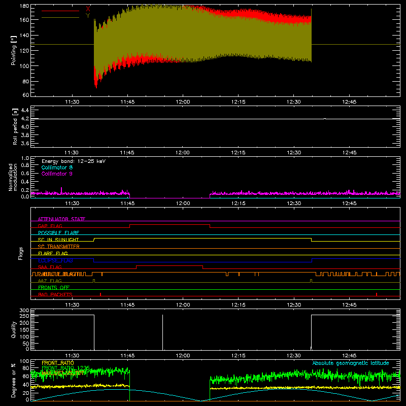Screen dimensions: 406x406
Task: Click the FRONTS_OFF flag label
Action: [54, 288]
